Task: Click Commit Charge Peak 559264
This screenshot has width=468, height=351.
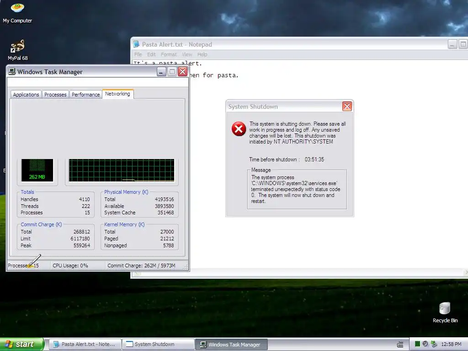Action: [x=82, y=245]
